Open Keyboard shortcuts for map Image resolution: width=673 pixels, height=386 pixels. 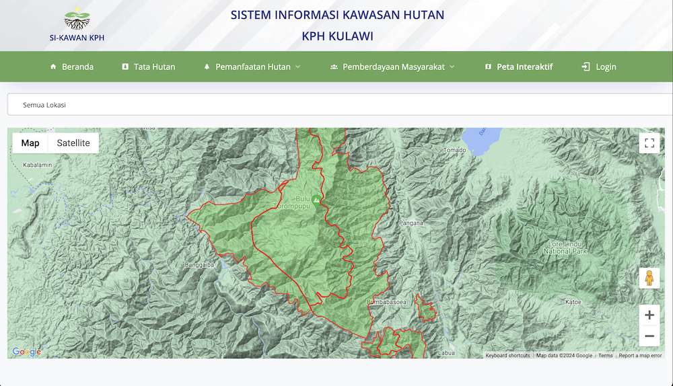(x=507, y=356)
